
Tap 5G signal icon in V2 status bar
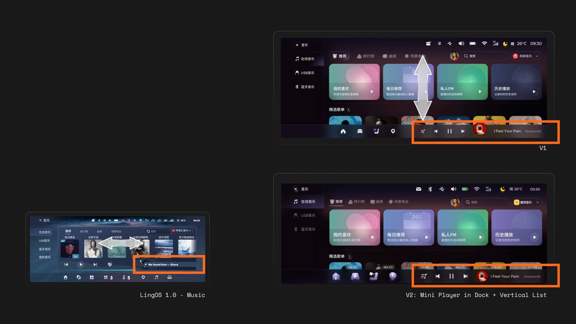(x=488, y=189)
